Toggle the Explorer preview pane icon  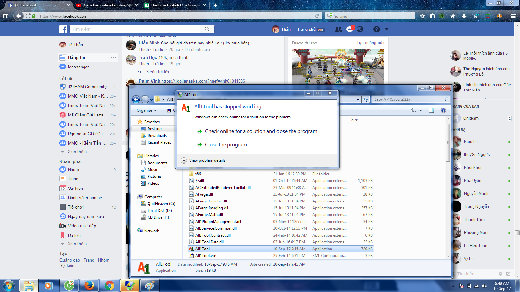[x=432, y=110]
